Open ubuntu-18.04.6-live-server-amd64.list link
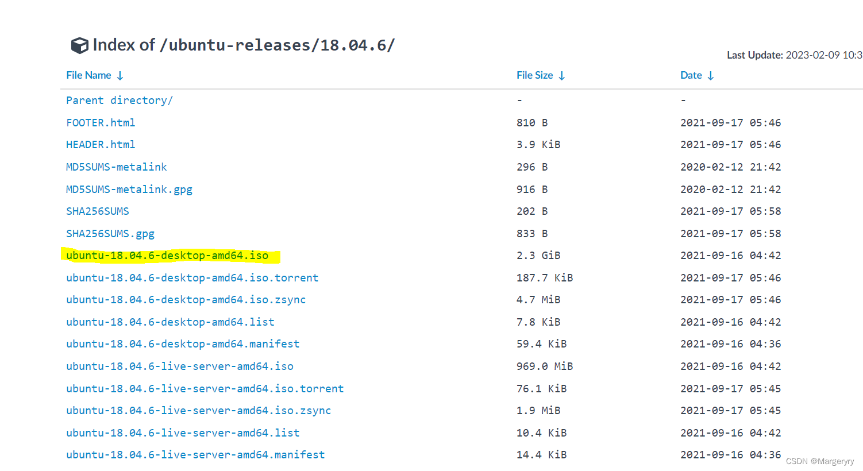Image resolution: width=863 pixels, height=471 pixels. point(183,433)
